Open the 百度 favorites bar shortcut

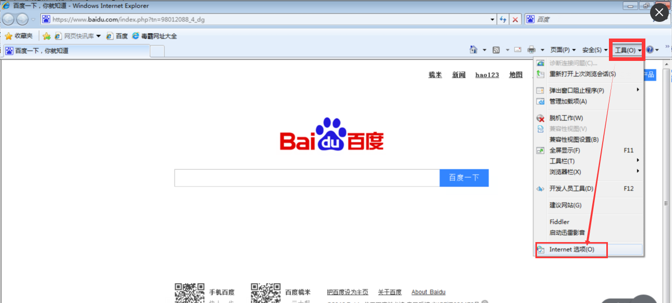tap(117, 36)
